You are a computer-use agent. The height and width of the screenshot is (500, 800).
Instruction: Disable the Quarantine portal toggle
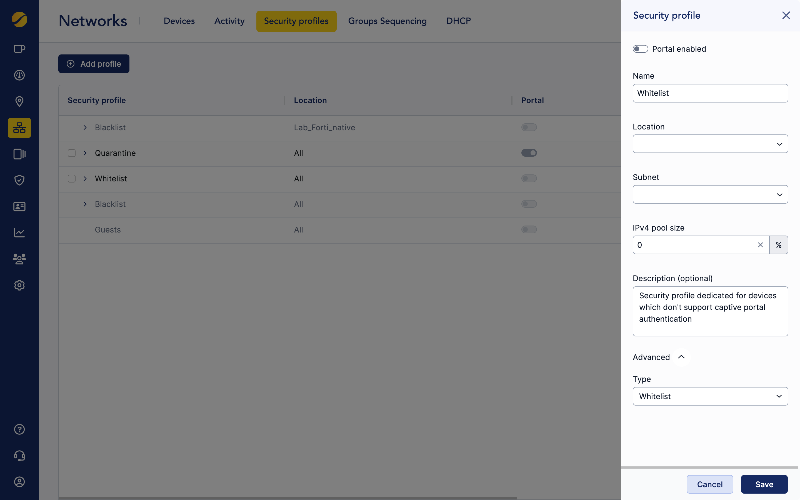(529, 153)
